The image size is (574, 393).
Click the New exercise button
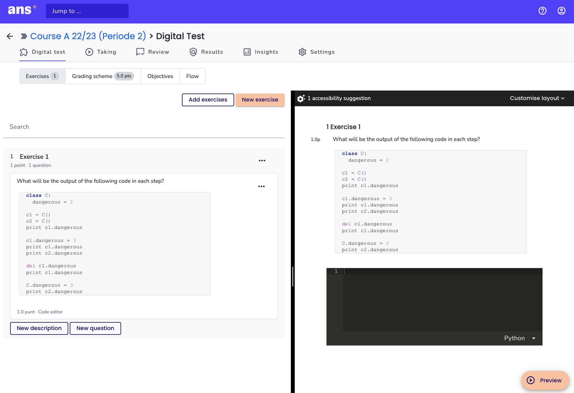(260, 100)
